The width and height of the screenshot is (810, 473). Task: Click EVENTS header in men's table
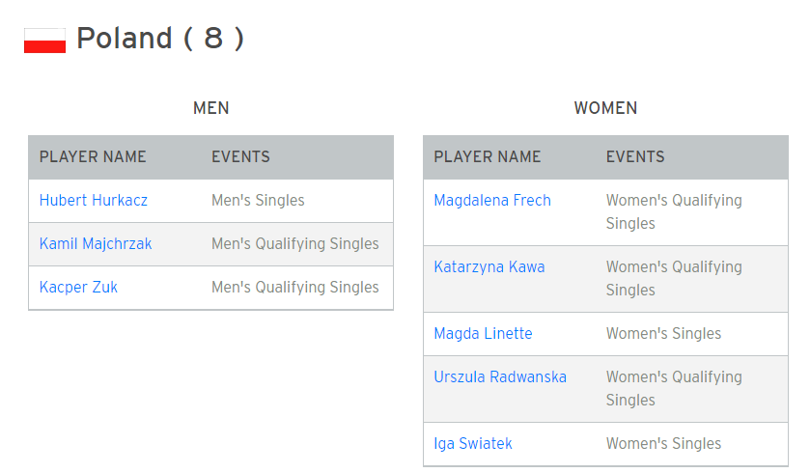point(240,157)
